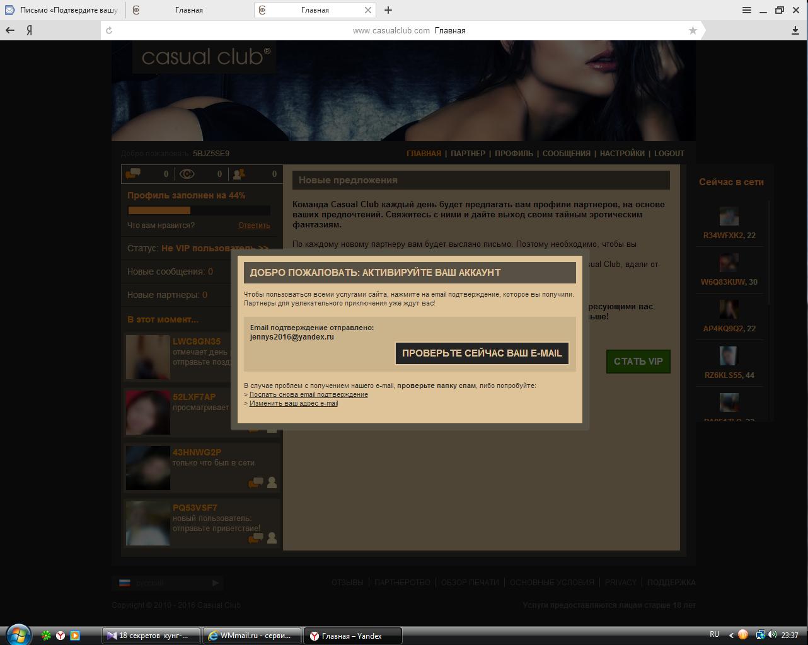This screenshot has width=808, height=645.
Task: Click the 'СТАТЬ VIP' button
Action: [x=638, y=362]
